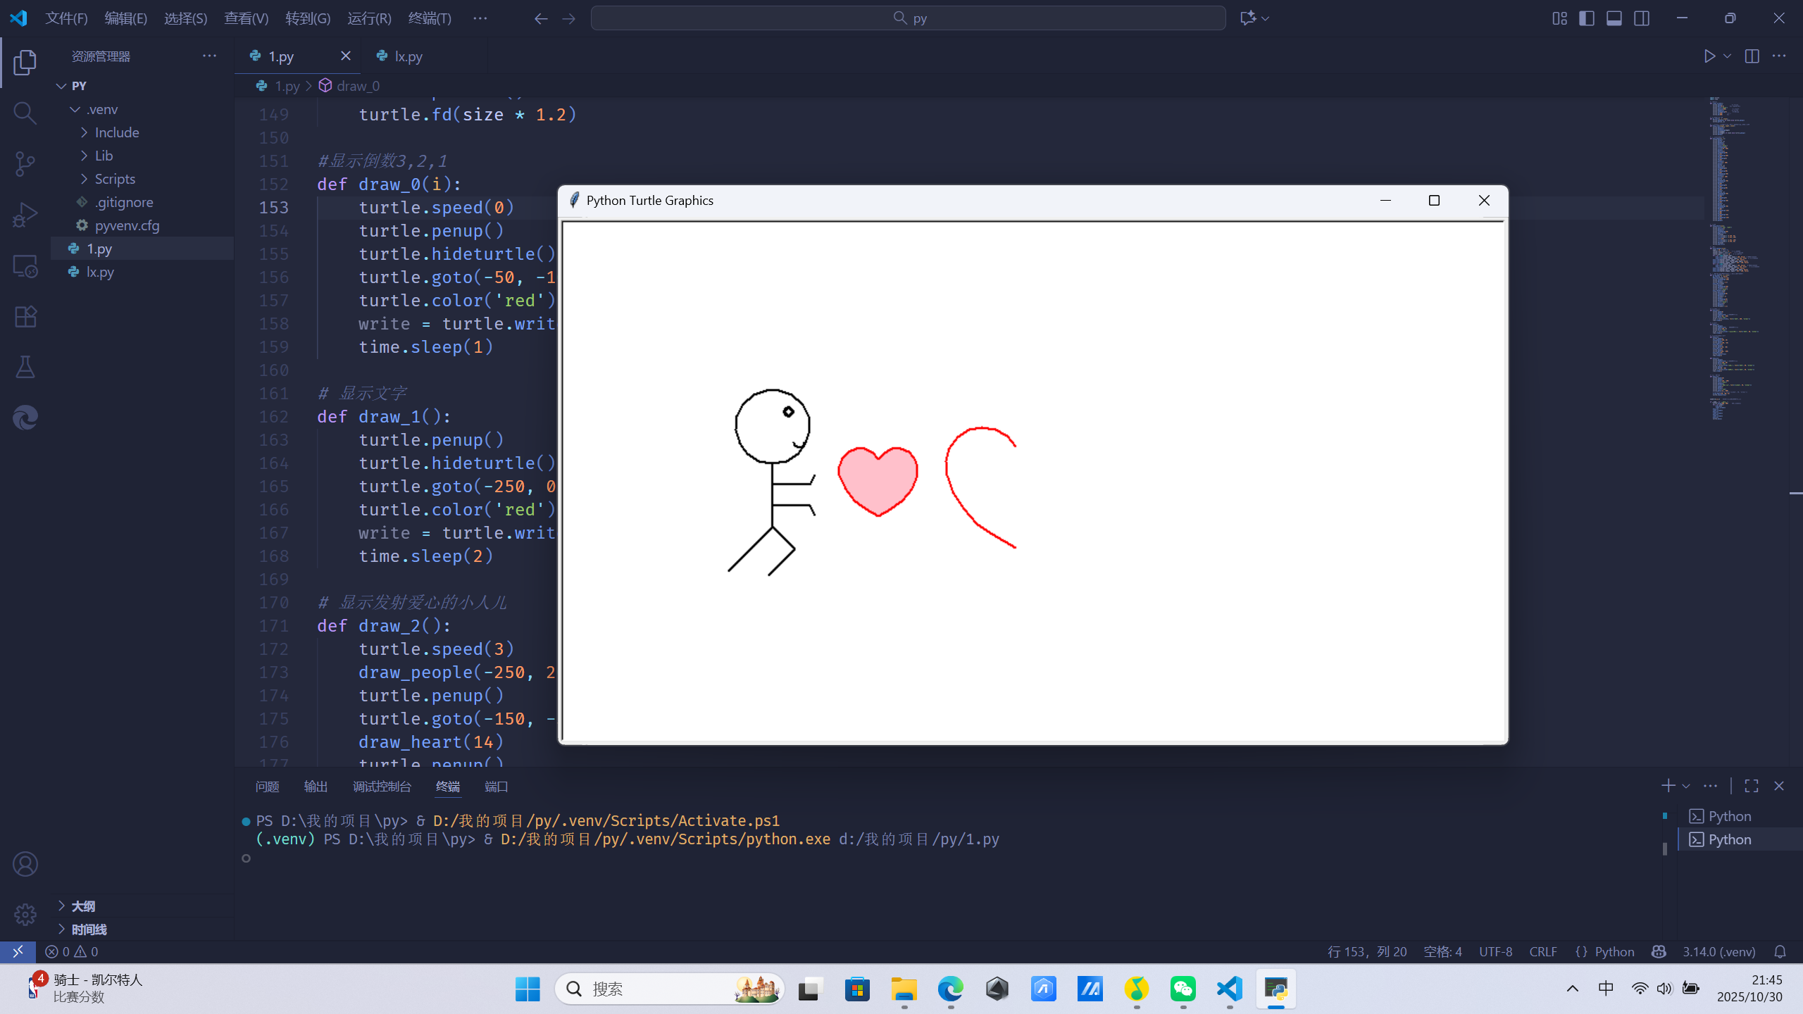Open Run and Debug view
The height and width of the screenshot is (1014, 1803).
pos(25,215)
